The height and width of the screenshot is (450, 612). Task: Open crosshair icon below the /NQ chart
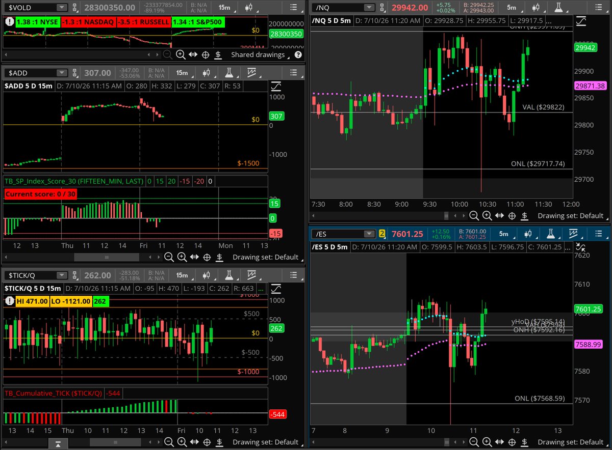point(512,216)
